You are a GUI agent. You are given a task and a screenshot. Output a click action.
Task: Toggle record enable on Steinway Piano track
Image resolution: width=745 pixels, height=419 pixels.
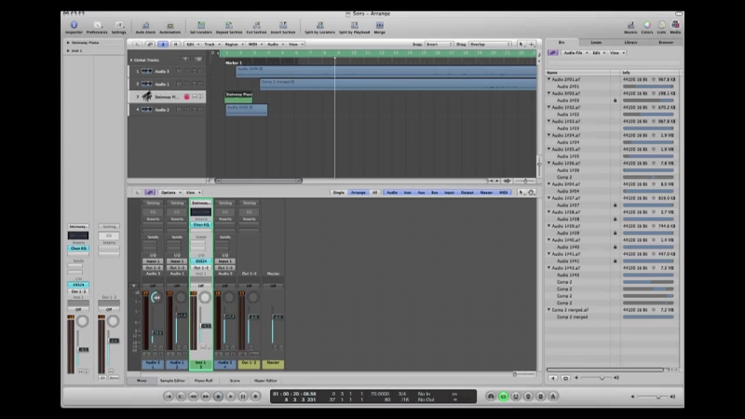[x=186, y=97]
